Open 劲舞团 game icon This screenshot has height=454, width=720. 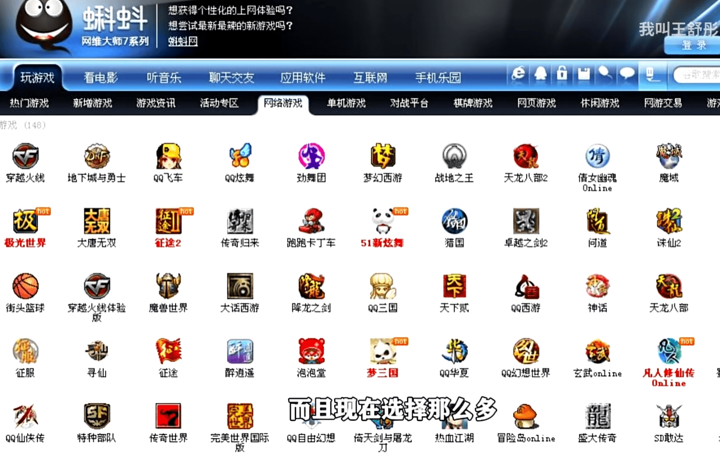coord(311,156)
